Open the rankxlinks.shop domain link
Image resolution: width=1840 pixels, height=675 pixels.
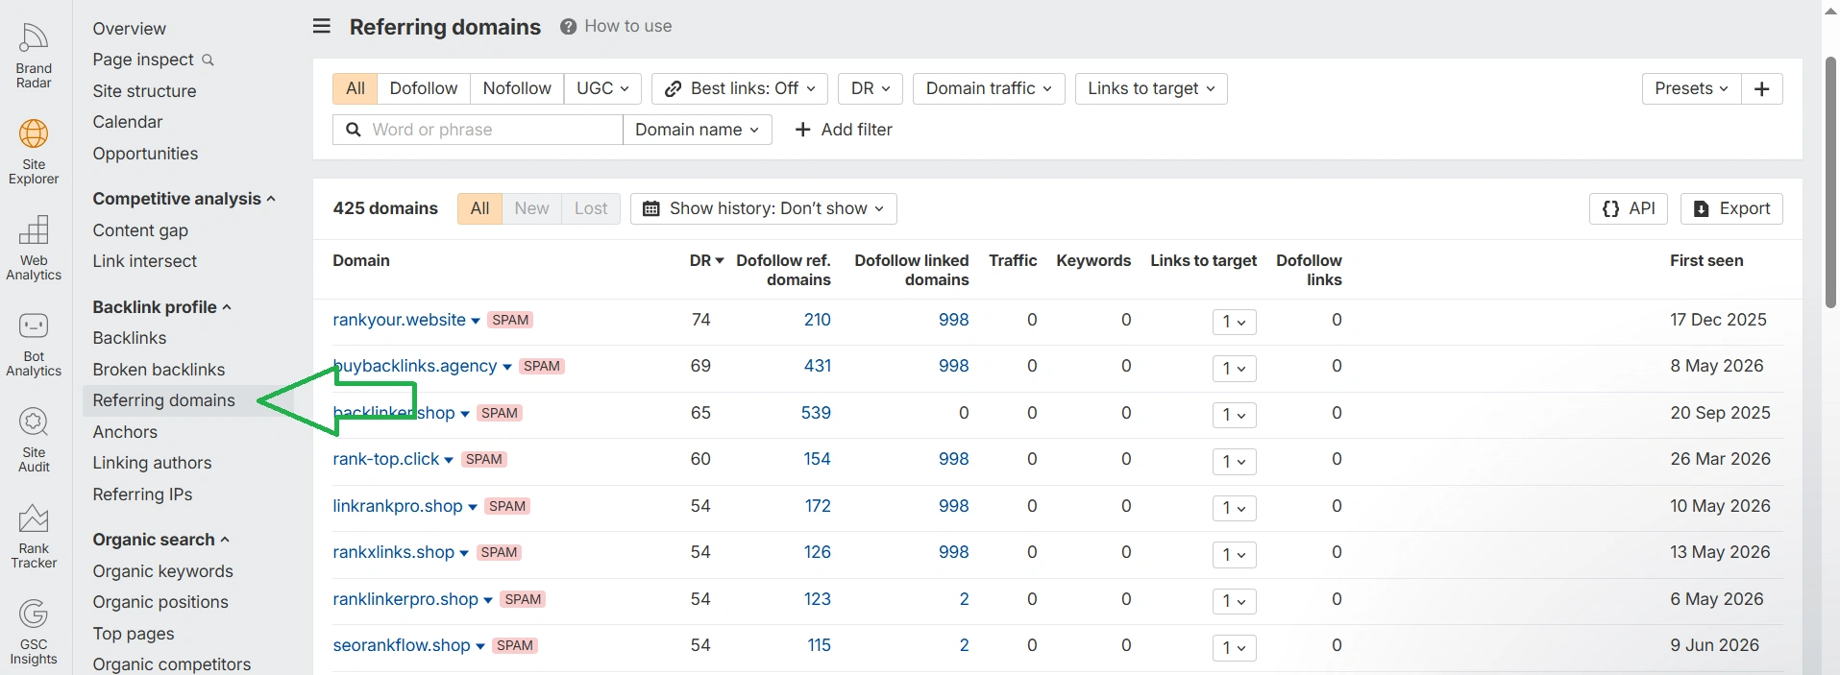coord(393,552)
